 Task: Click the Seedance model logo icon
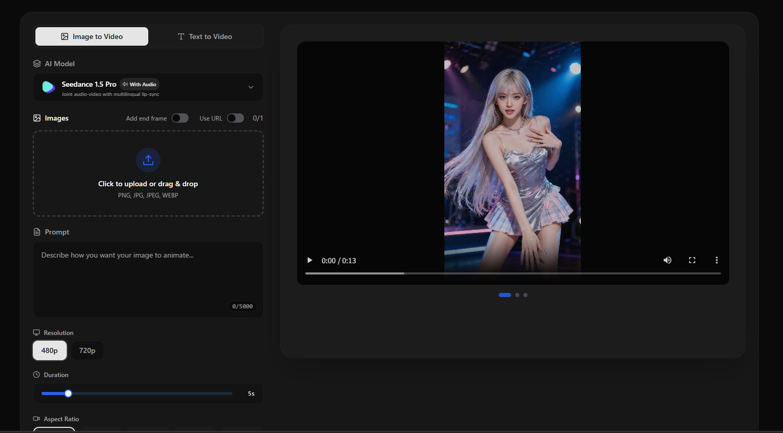coord(49,87)
